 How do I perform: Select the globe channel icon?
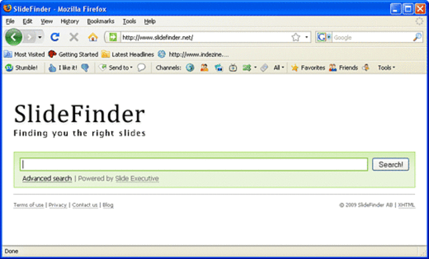coord(190,68)
